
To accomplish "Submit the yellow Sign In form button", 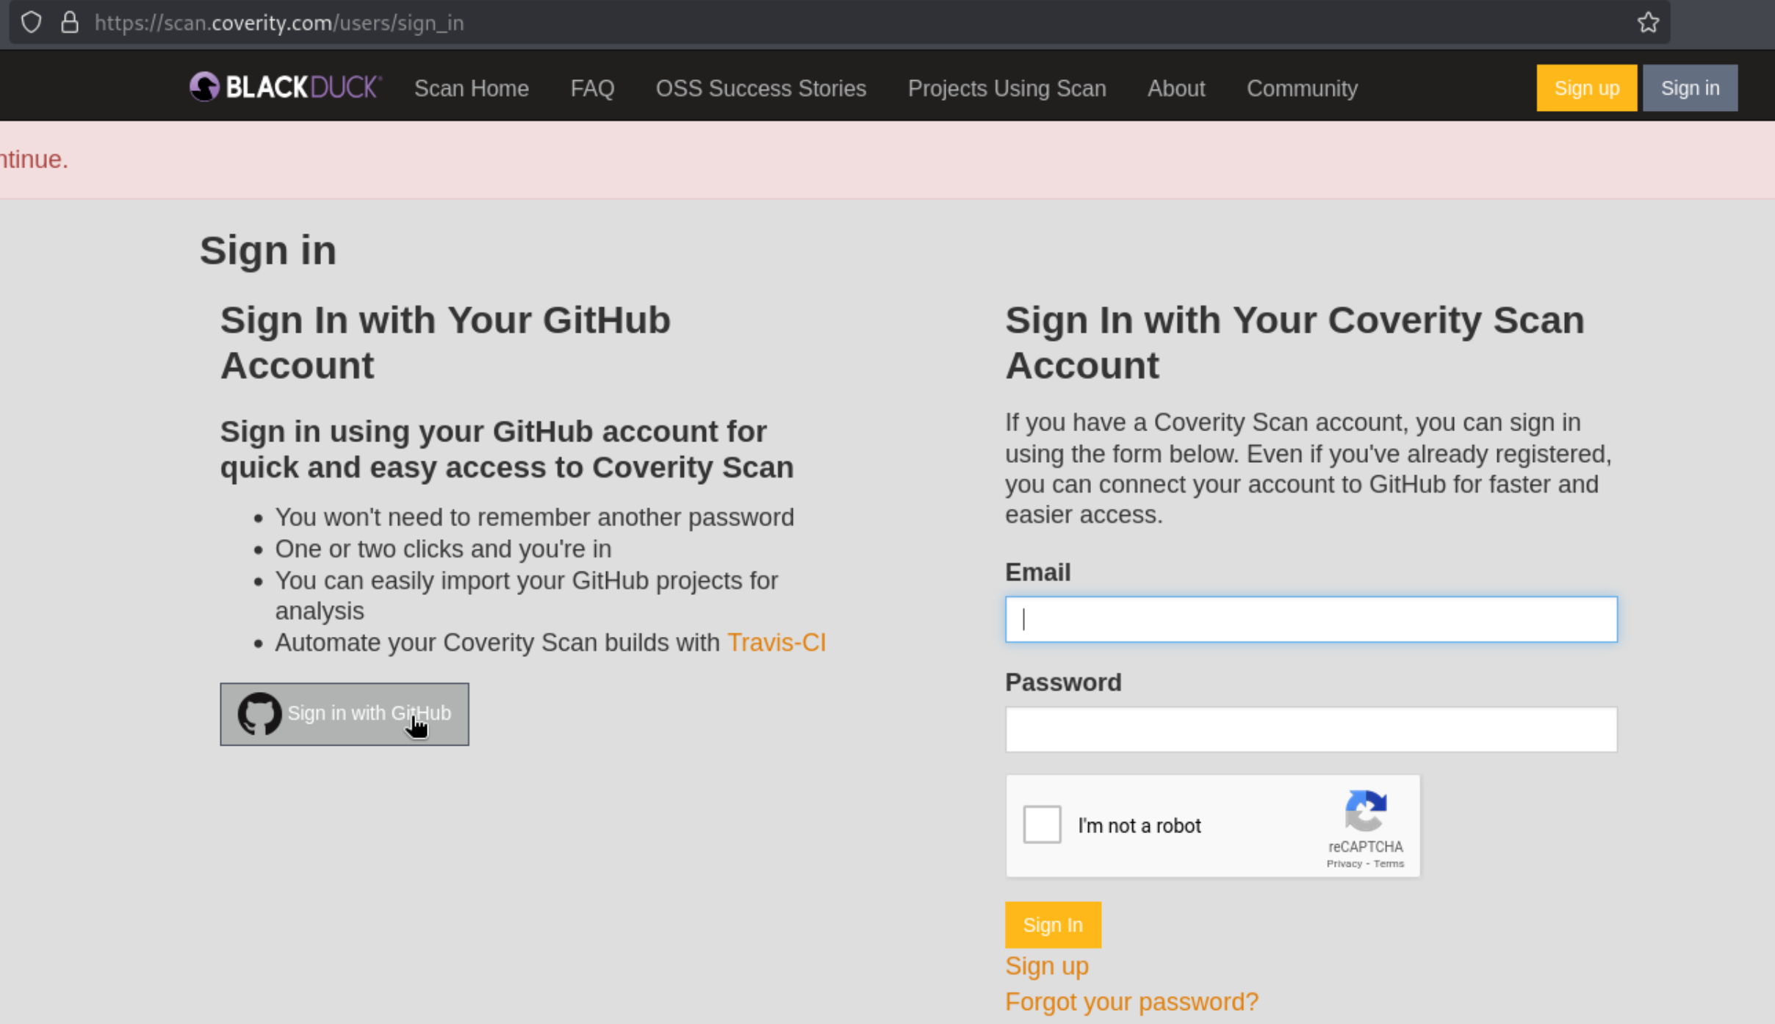I will pos(1053,924).
